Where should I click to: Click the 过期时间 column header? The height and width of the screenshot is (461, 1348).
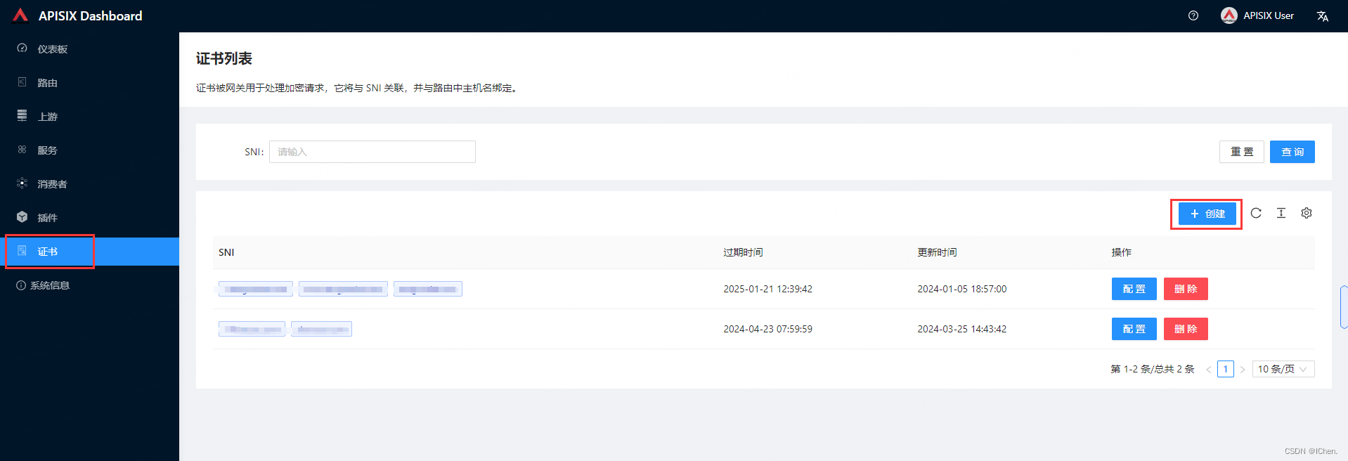tap(743, 252)
